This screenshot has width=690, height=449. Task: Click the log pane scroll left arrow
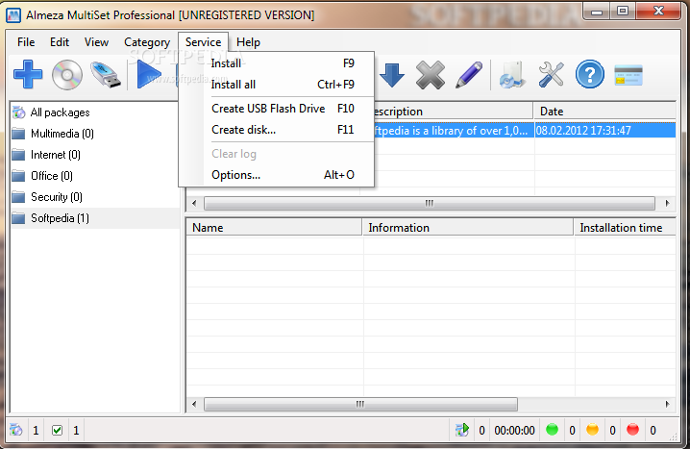(x=194, y=404)
